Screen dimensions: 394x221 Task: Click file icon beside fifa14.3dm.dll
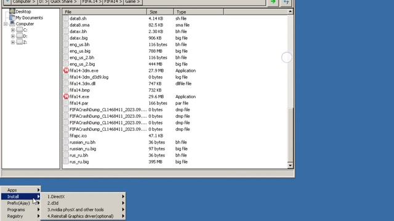point(66,83)
